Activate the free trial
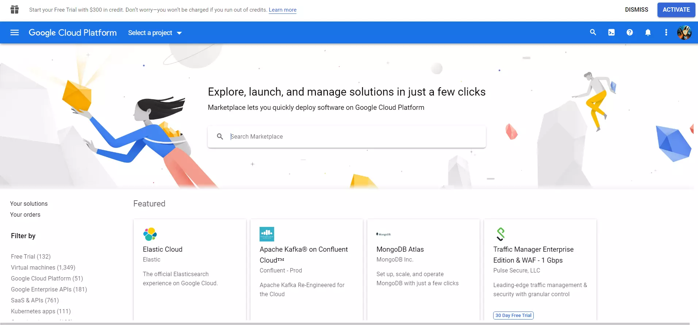This screenshot has height=325, width=698. [x=676, y=9]
